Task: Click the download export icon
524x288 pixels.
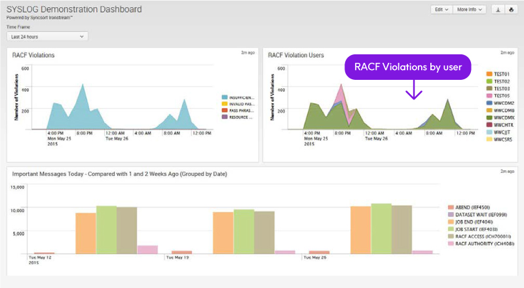Action: tap(498, 10)
